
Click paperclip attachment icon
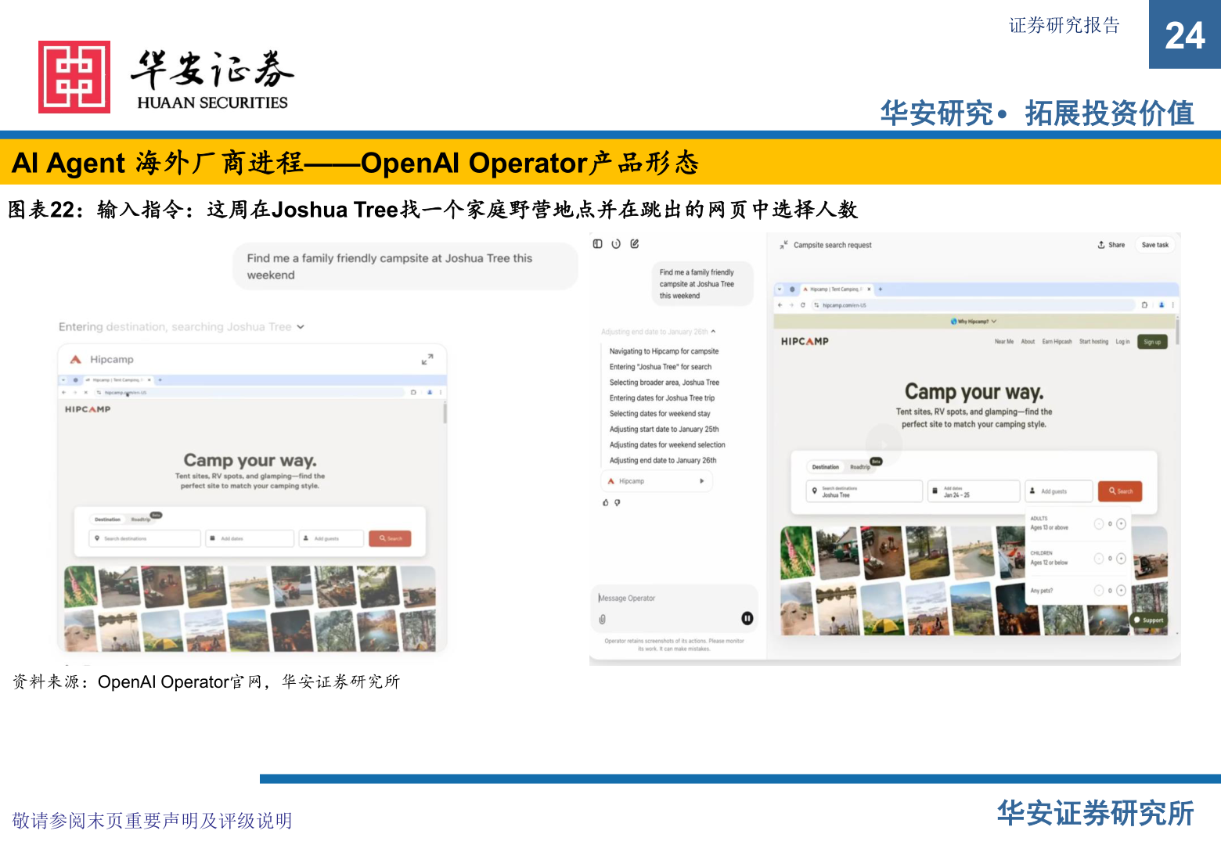coord(602,619)
